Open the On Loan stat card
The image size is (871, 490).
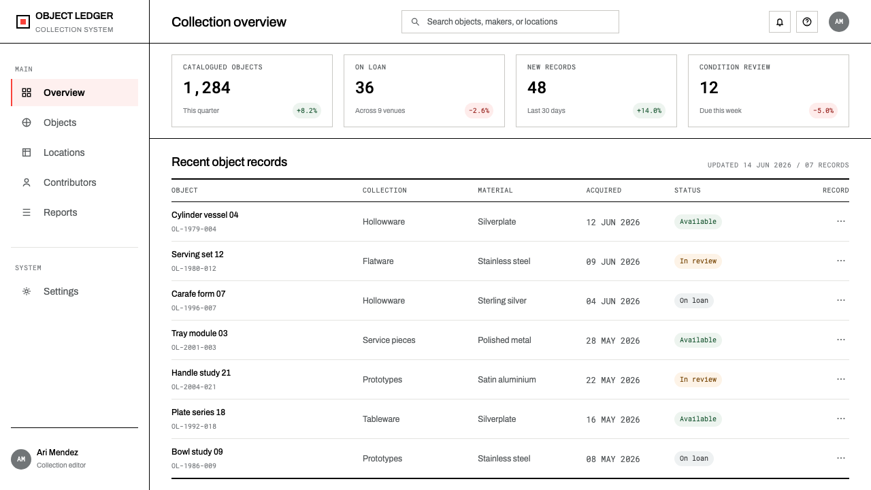pyautogui.click(x=424, y=91)
